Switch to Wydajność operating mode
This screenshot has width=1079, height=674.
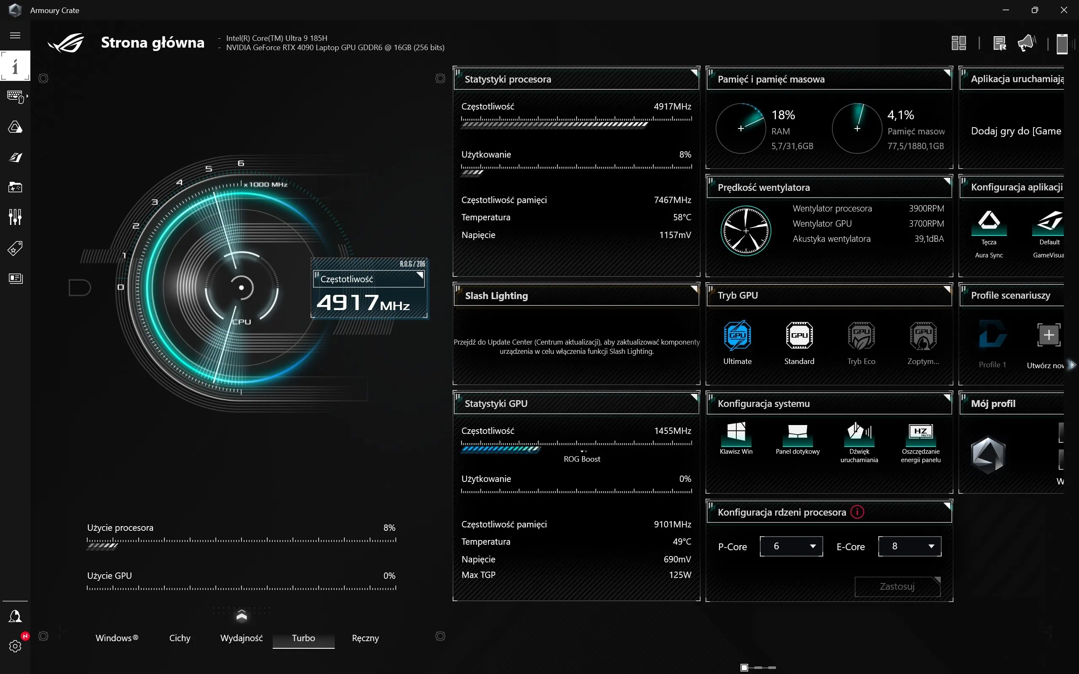click(241, 638)
